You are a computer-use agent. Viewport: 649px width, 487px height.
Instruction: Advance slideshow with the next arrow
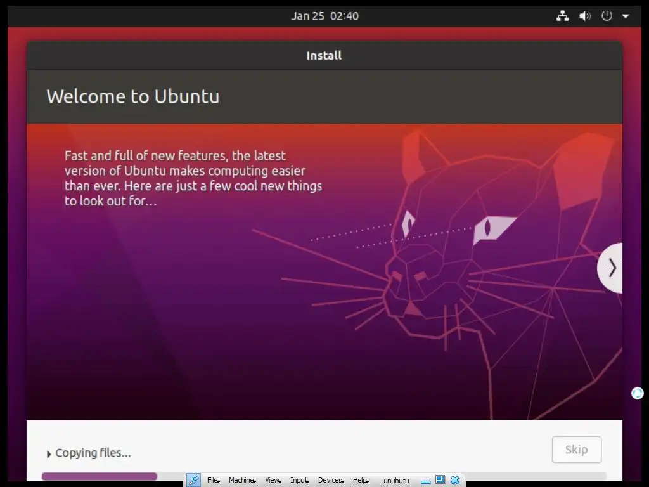click(x=610, y=268)
